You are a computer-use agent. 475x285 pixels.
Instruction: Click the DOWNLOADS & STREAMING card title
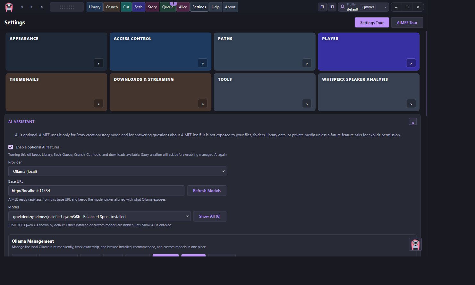[144, 79]
